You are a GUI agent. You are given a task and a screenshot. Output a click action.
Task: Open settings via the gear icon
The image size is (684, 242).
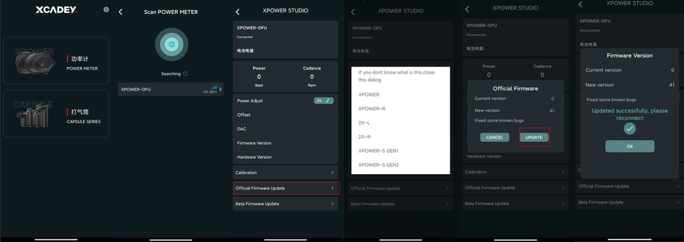click(106, 9)
